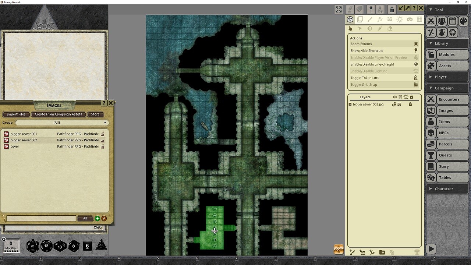Expand the Player section in the right sidebar
Image resolution: width=471 pixels, height=265 pixels.
(x=447, y=77)
